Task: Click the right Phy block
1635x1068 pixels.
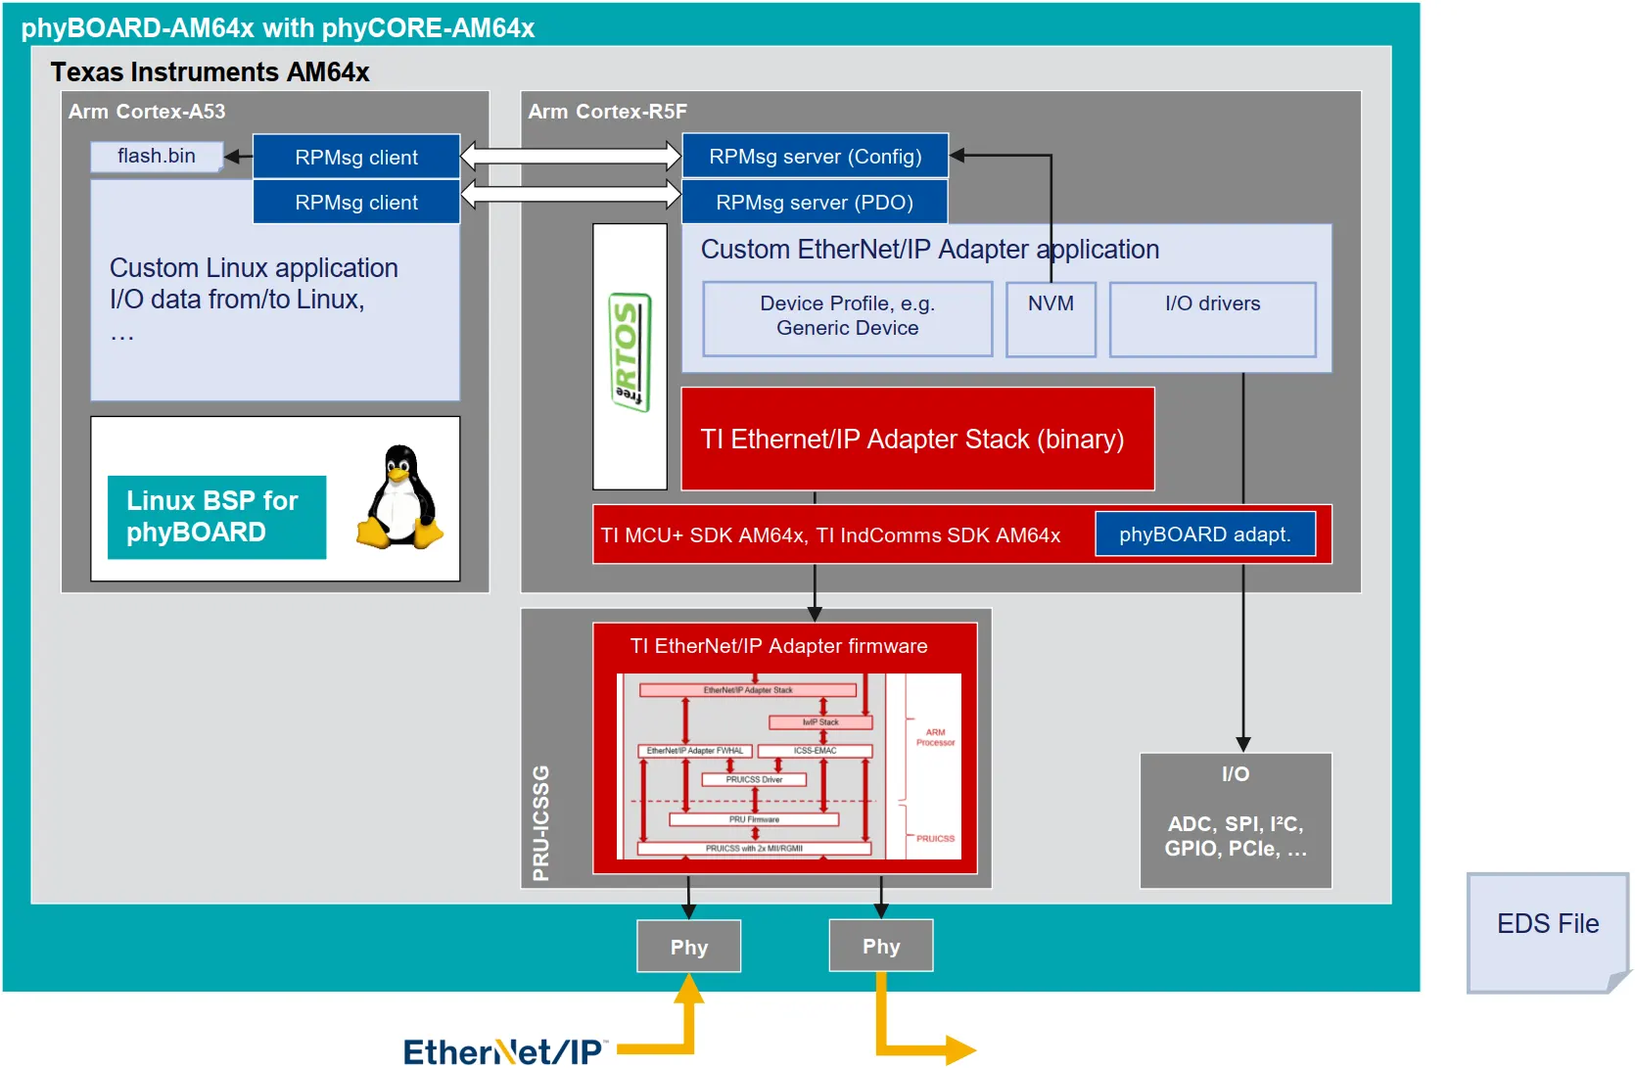Action: (x=880, y=946)
